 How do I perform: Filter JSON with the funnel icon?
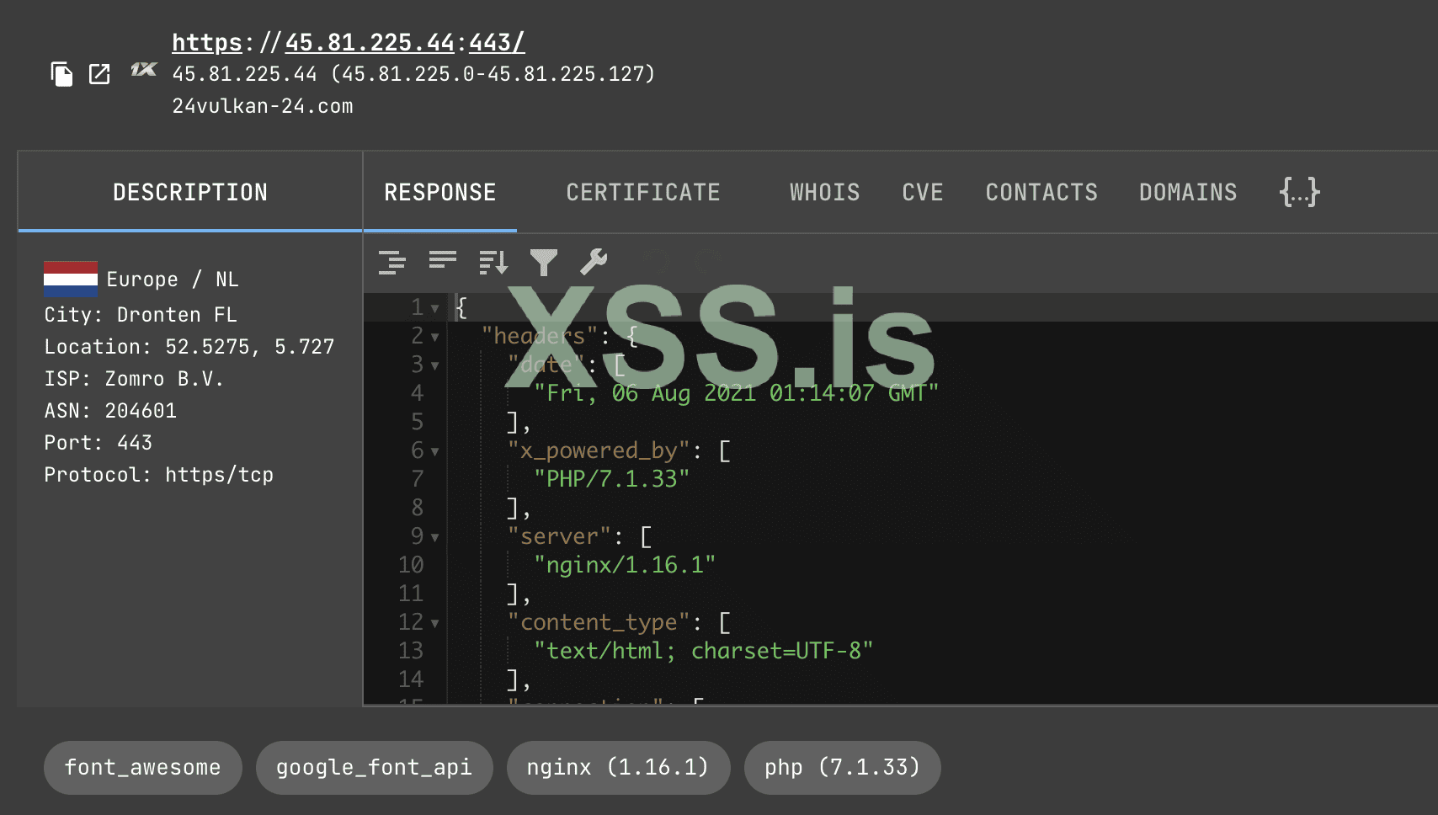click(x=544, y=263)
